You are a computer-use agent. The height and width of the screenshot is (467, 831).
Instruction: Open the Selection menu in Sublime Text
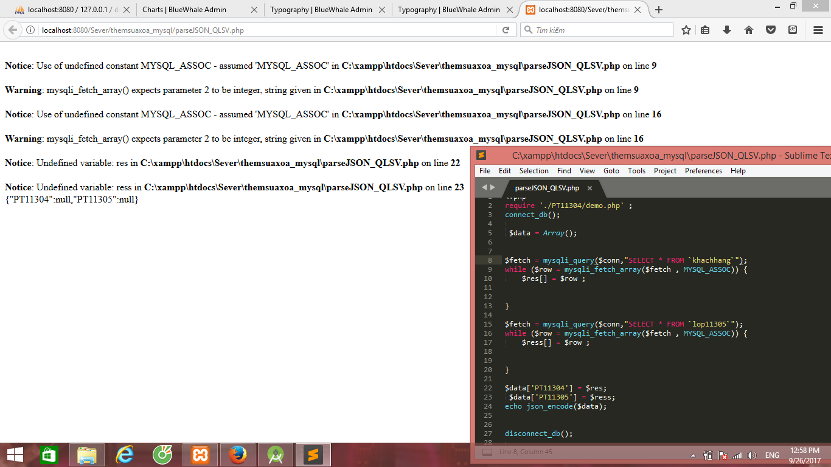(534, 171)
